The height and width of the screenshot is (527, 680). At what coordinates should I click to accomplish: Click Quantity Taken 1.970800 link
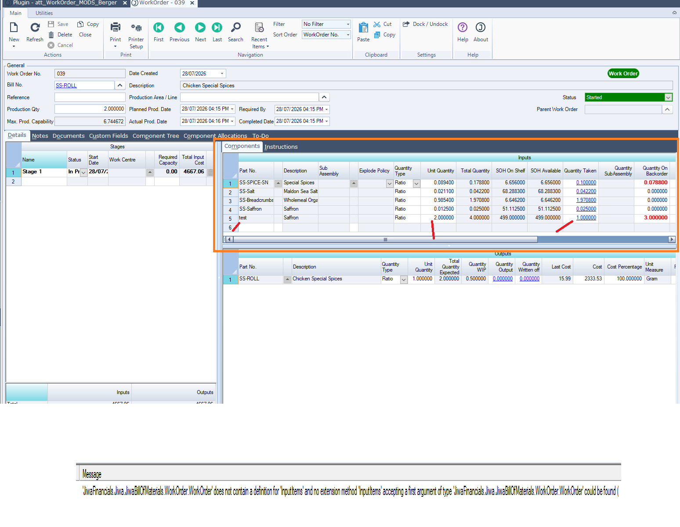(x=586, y=200)
